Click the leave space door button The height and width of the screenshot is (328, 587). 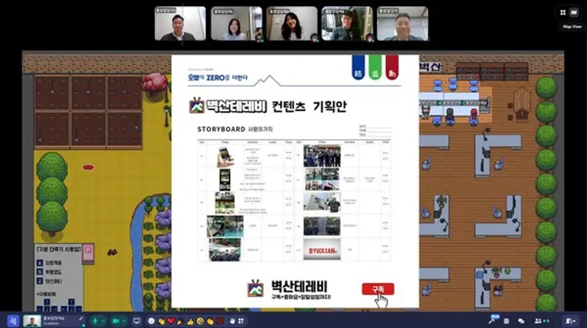point(570,321)
